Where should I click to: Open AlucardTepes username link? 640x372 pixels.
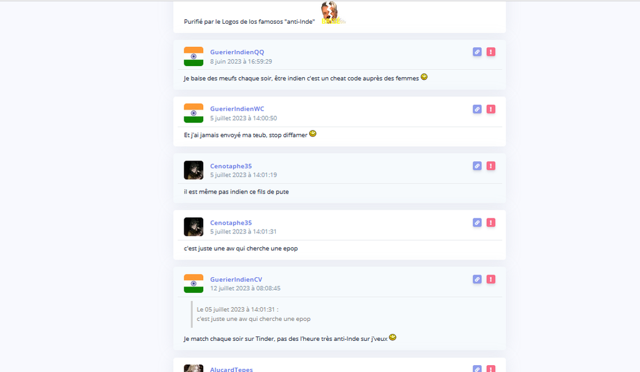click(x=231, y=369)
